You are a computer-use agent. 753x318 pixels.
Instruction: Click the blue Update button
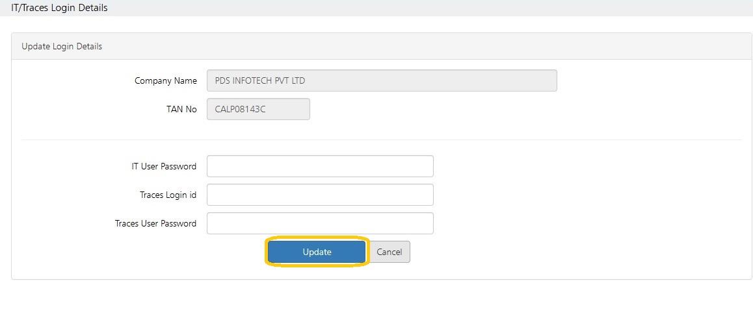(317, 252)
